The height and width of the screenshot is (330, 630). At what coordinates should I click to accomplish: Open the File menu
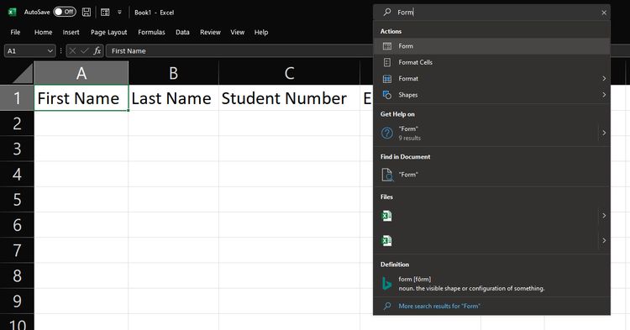click(x=15, y=32)
